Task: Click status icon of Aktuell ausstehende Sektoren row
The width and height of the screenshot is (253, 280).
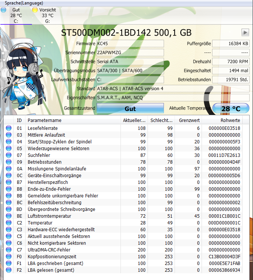Action: tap(9, 236)
